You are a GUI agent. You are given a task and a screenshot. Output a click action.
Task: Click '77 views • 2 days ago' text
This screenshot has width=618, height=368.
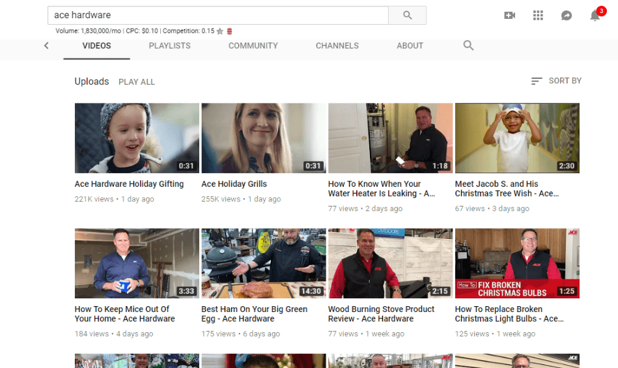365,208
